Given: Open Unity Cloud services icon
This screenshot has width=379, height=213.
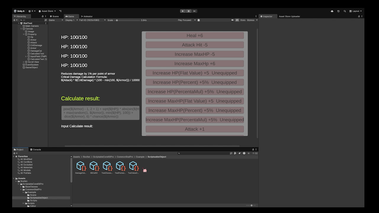Looking at the screenshot, I should click(x=332, y=11).
